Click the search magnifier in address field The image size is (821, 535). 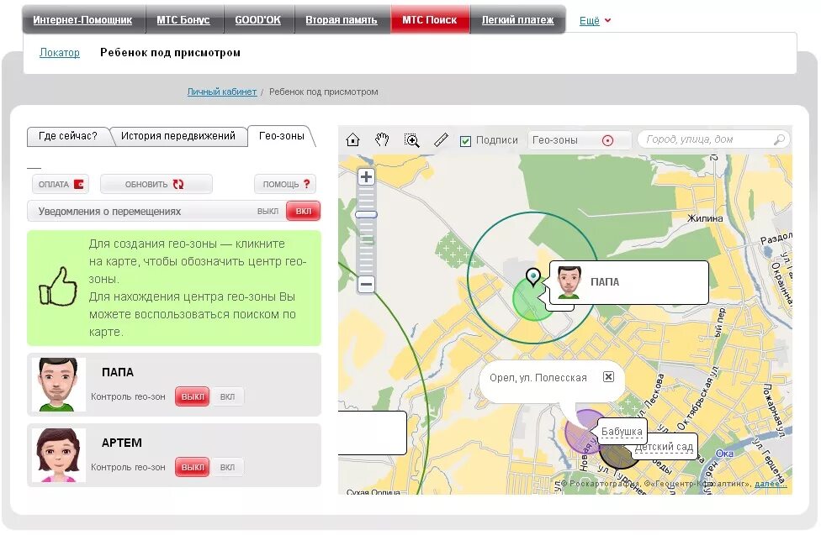point(779,139)
